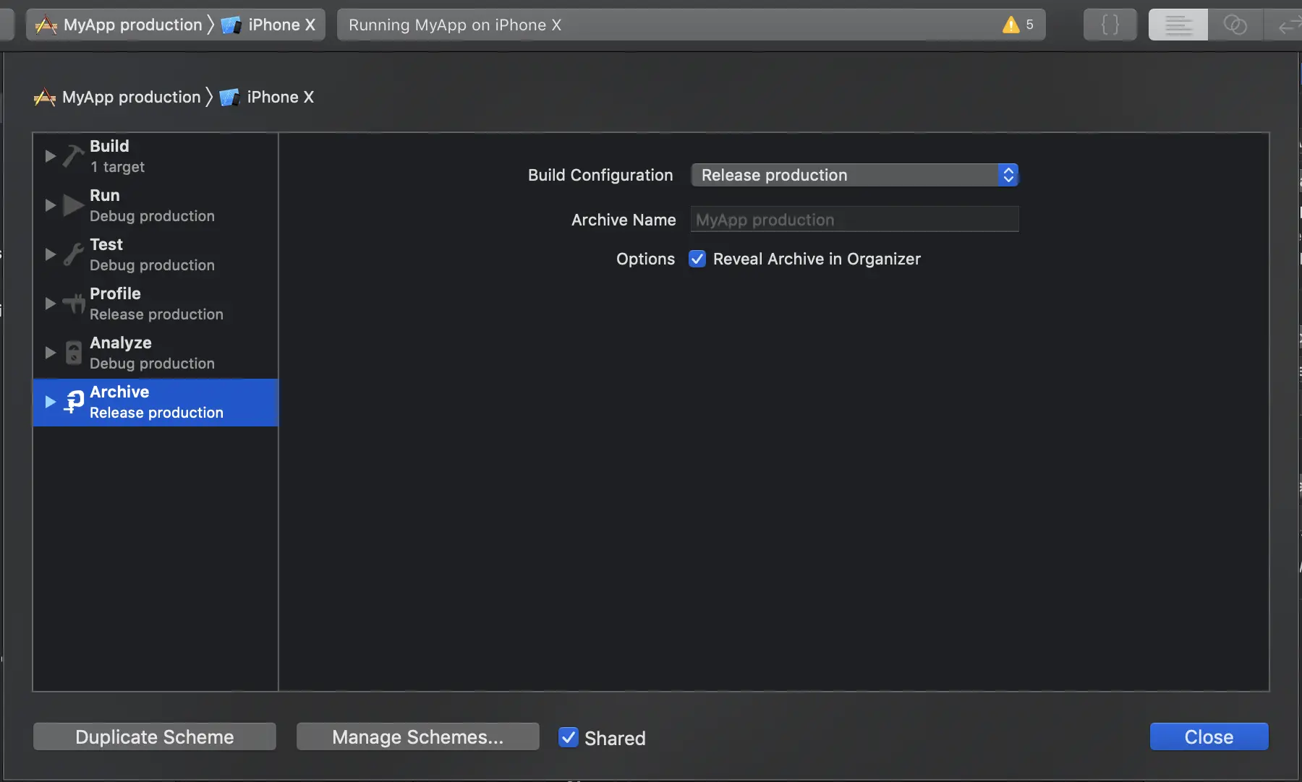1302x782 pixels.
Task: Close the scheme editor sheet
Action: click(x=1209, y=737)
